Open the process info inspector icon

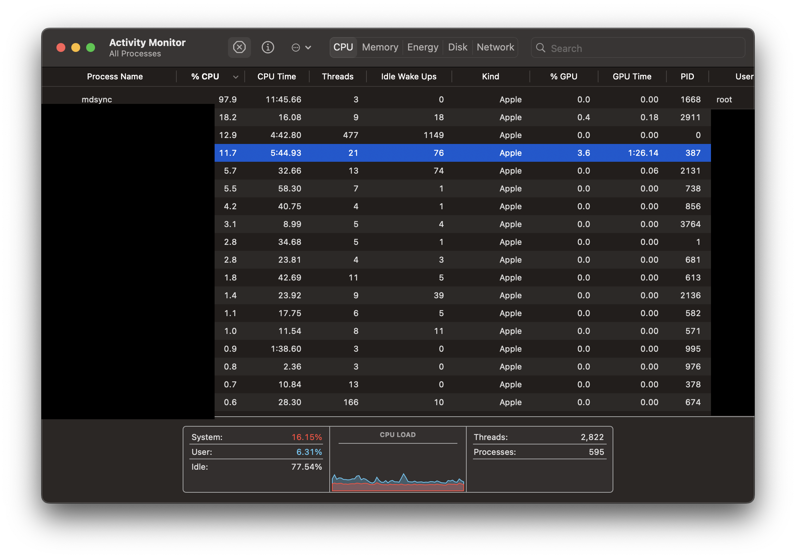coord(268,47)
